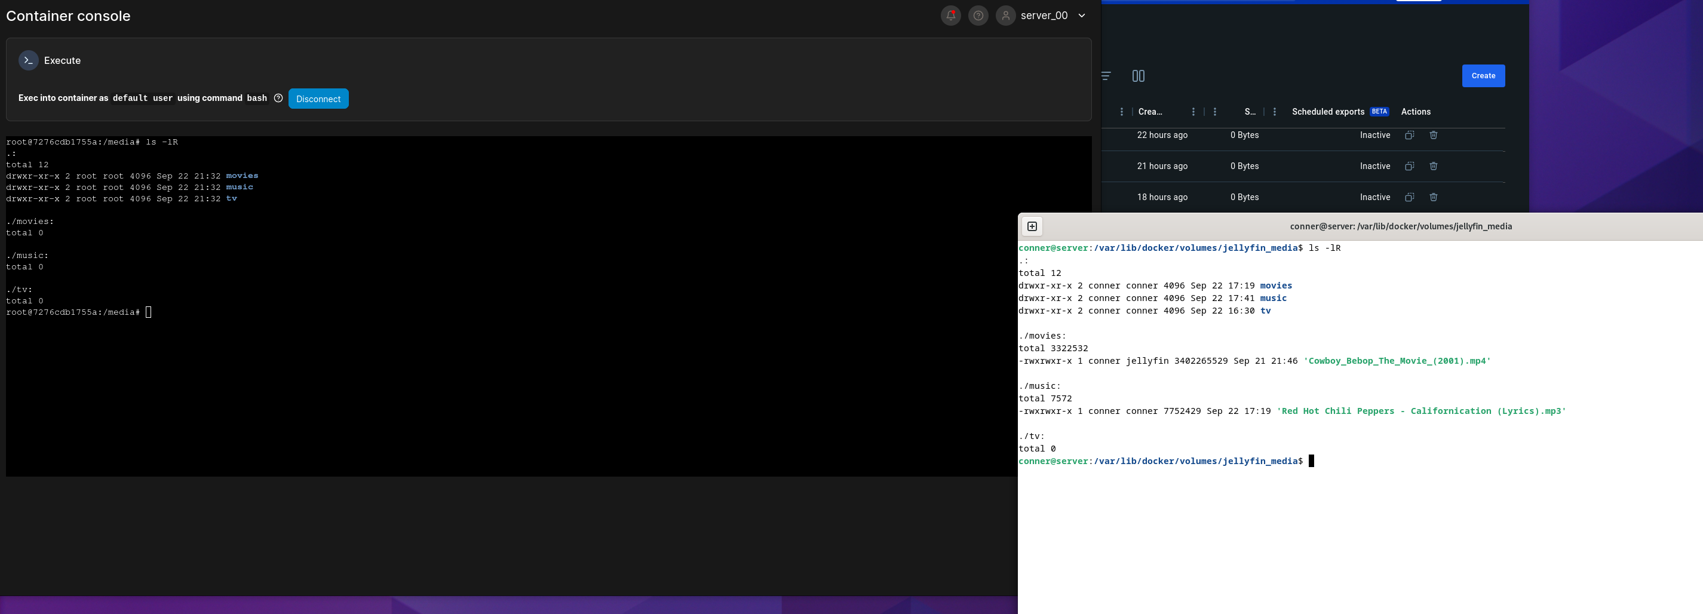The width and height of the screenshot is (1703, 614).
Task: Open new tab in terminal window
Action: point(1032,227)
